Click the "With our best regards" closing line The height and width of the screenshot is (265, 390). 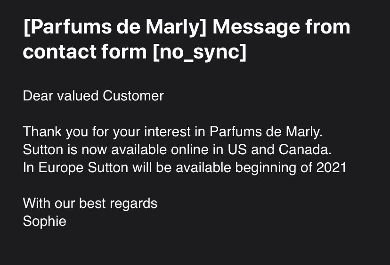point(90,203)
